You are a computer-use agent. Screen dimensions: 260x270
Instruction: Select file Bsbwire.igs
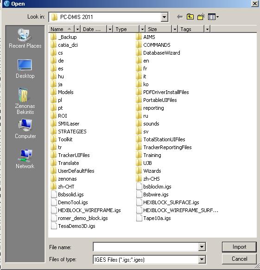(x=152, y=195)
